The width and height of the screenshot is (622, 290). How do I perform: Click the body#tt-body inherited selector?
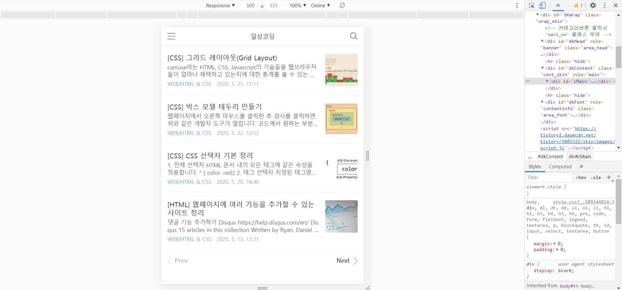click(577, 286)
